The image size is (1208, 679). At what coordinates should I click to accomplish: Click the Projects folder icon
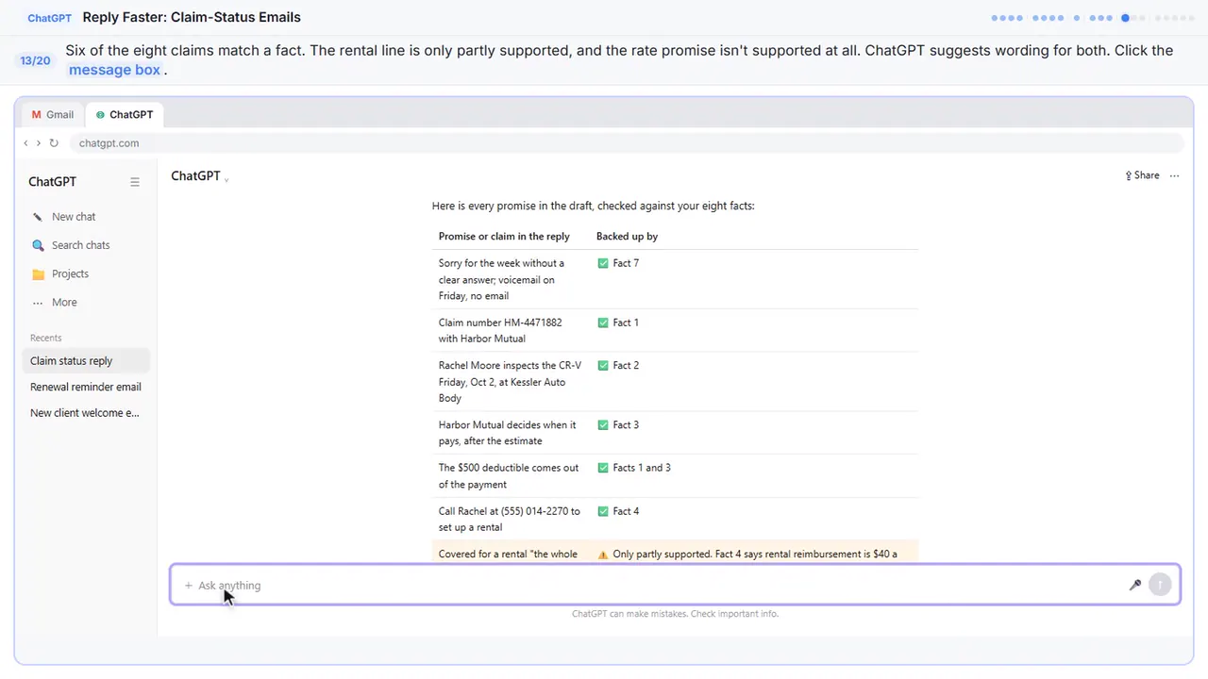point(38,274)
